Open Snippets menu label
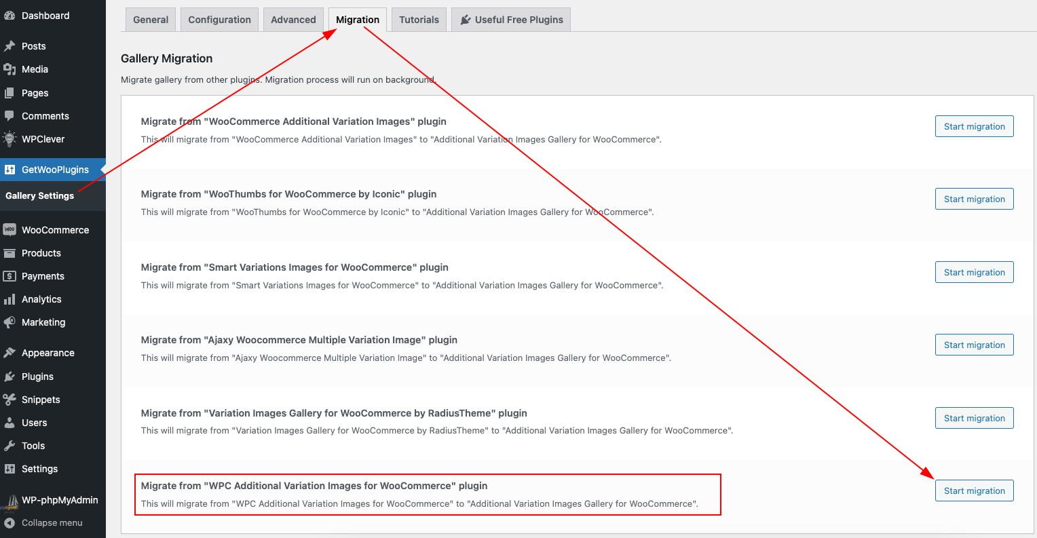1037x538 pixels. click(41, 400)
